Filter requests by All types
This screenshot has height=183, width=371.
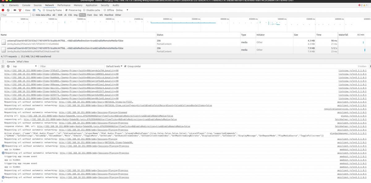[x=54, y=15]
